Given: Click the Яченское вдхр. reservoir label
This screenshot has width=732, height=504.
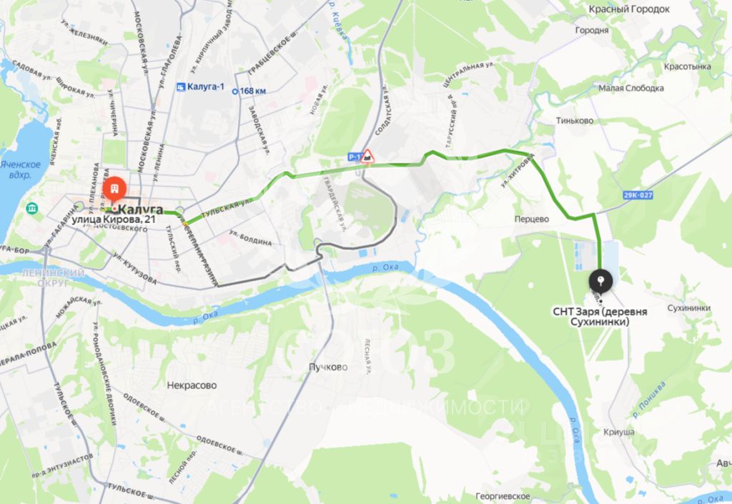Looking at the screenshot, I should coord(20,170).
